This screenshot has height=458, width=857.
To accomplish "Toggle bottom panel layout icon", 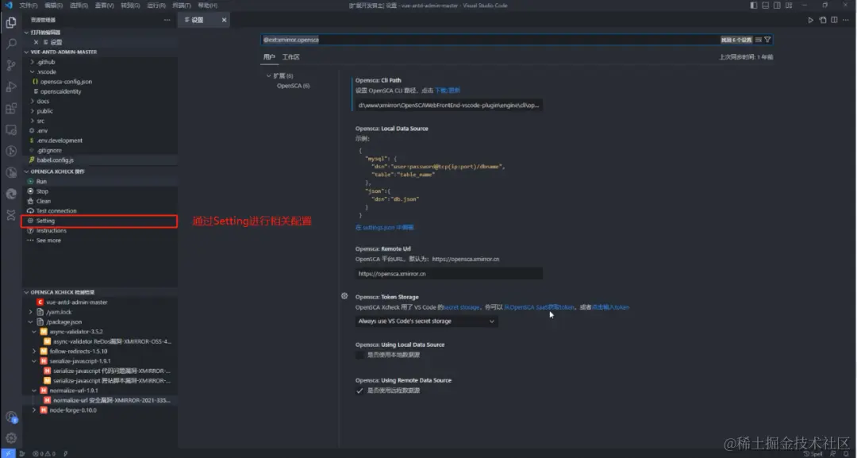I will 765,6.
